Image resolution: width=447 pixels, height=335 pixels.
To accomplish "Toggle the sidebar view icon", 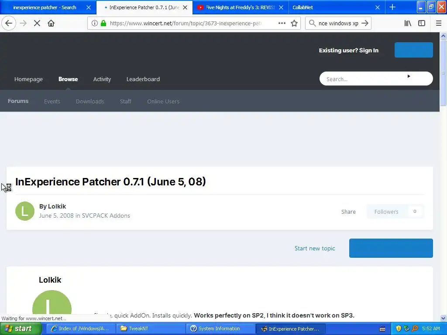I will 422,24.
